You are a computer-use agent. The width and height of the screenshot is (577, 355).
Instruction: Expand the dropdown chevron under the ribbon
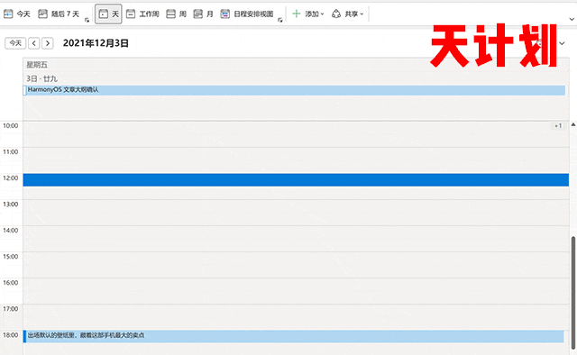(x=562, y=43)
